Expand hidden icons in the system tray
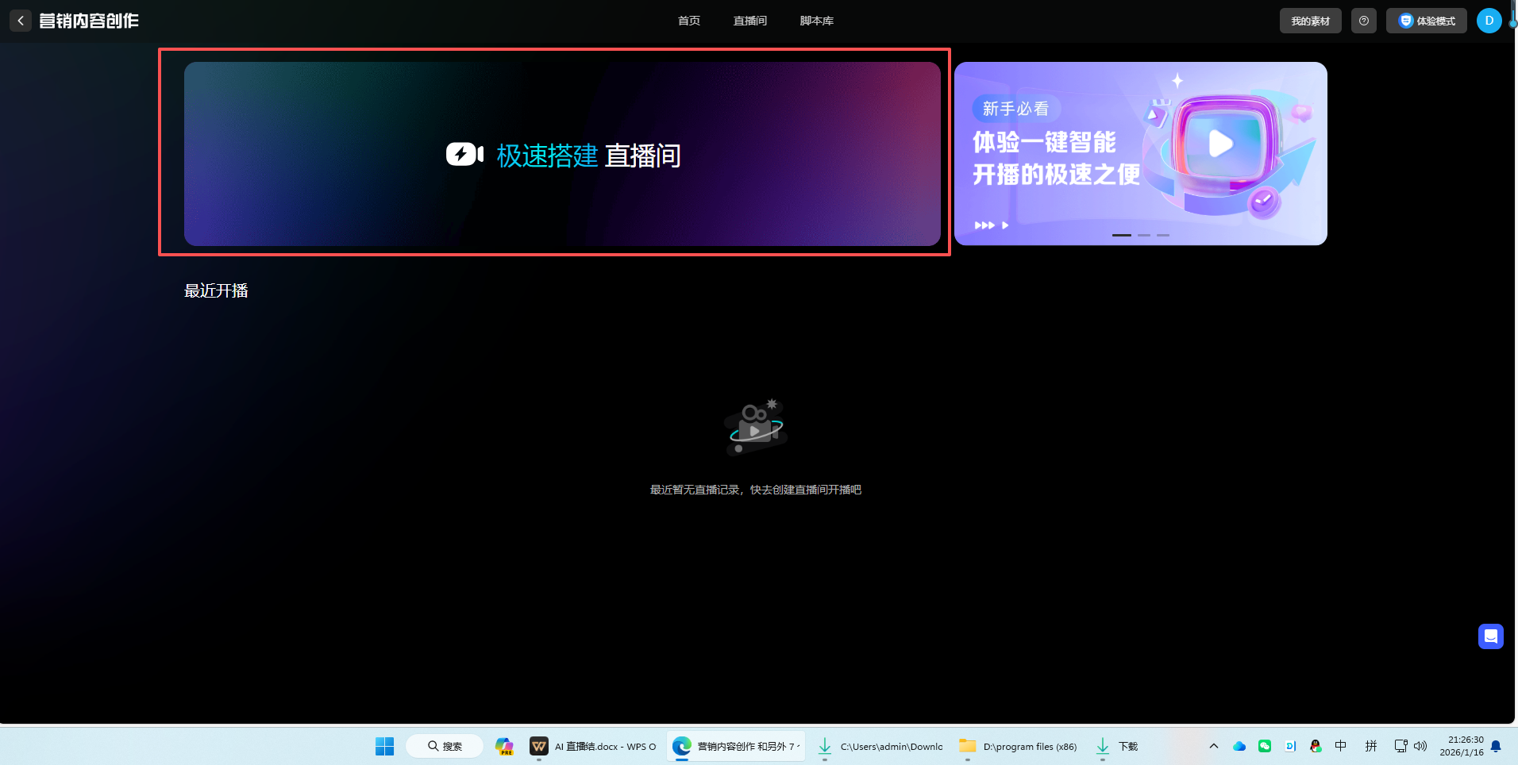The width and height of the screenshot is (1518, 765). tap(1213, 746)
